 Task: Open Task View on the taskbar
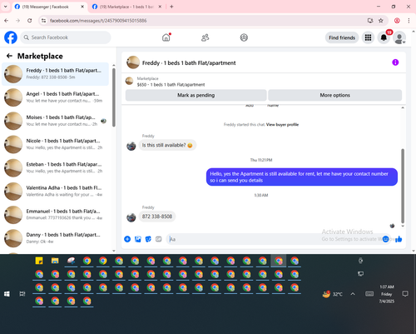pos(22,294)
